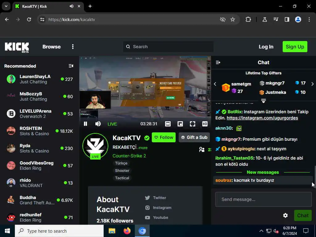This screenshot has height=237, width=316.
Task: Launch Firefox from the taskbar
Action: click(x=127, y=231)
